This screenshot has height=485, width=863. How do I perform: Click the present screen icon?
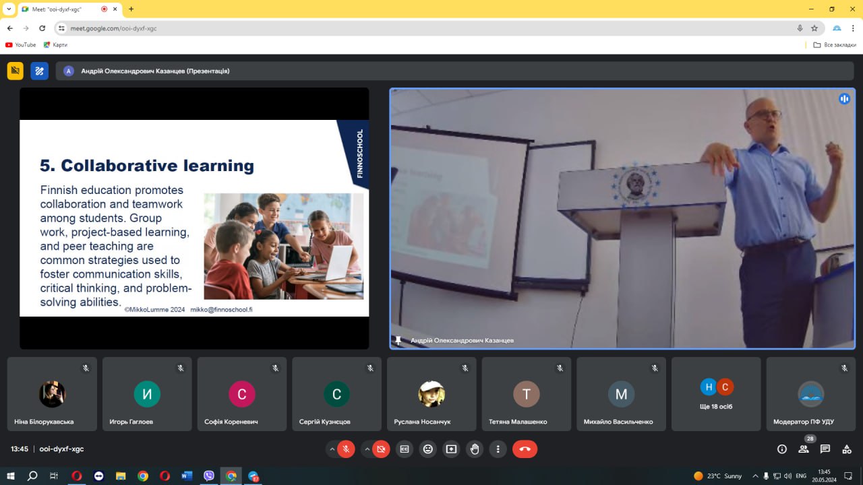[451, 449]
